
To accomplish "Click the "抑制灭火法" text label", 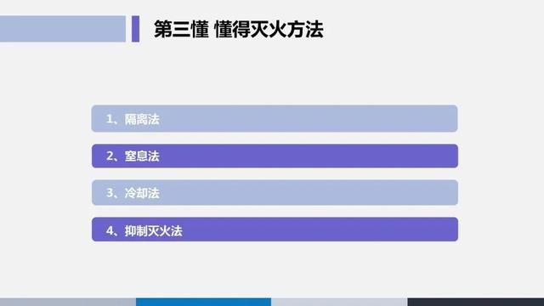I will (x=154, y=230).
